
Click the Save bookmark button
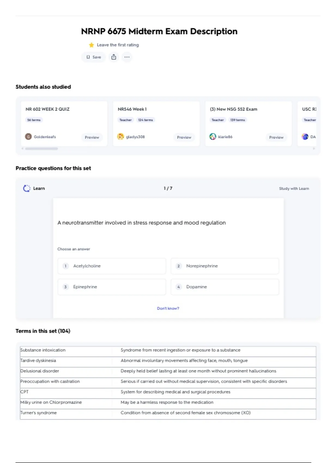[x=93, y=57]
